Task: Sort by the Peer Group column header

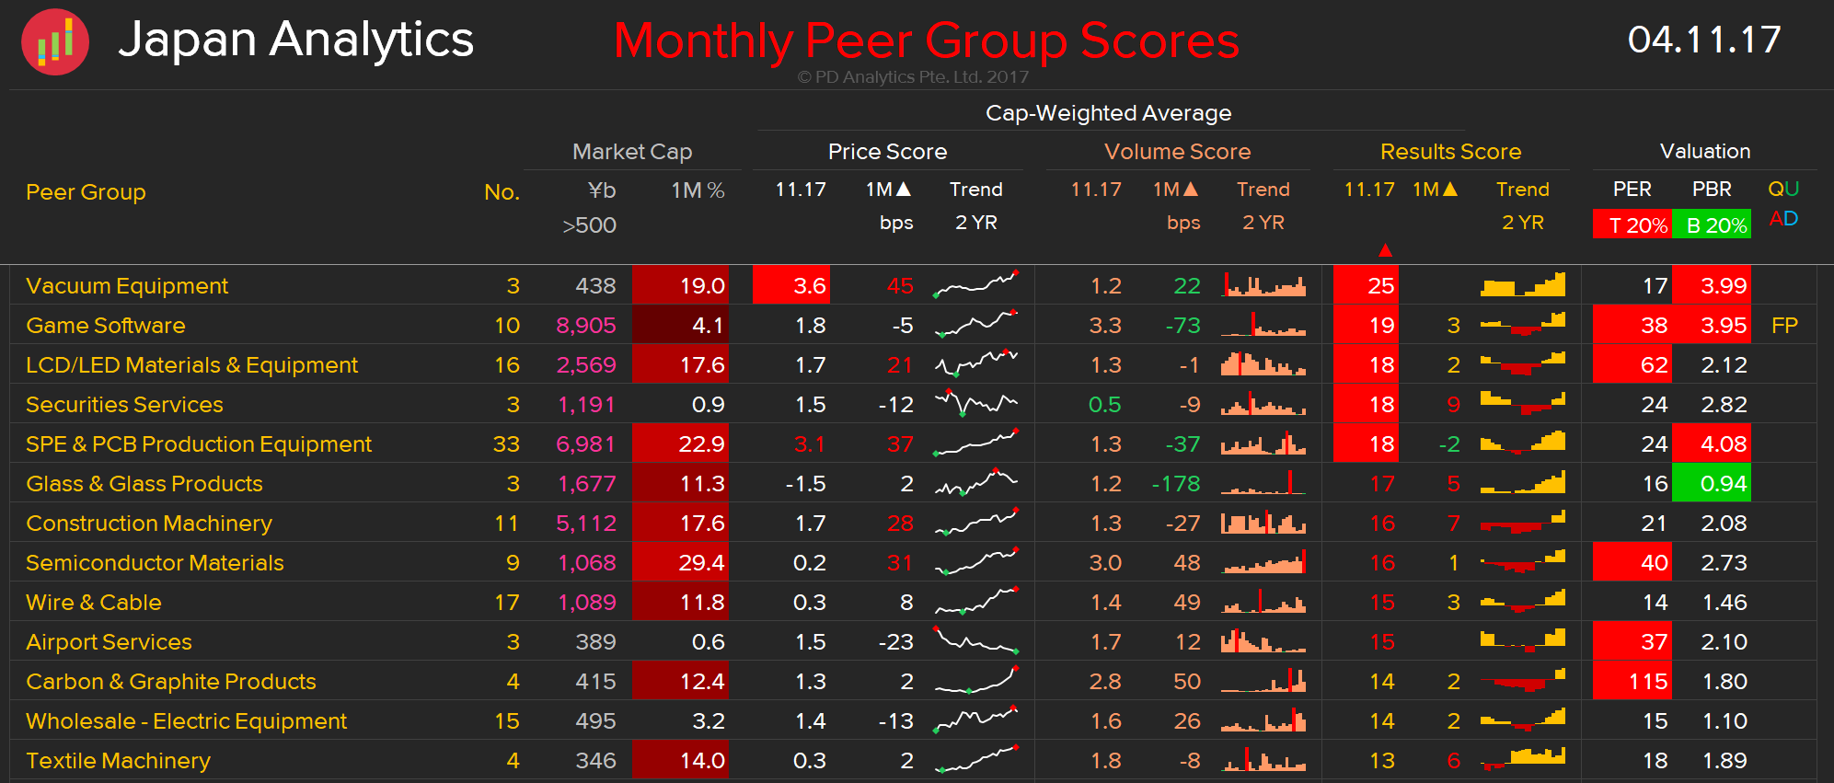Action: point(86,192)
